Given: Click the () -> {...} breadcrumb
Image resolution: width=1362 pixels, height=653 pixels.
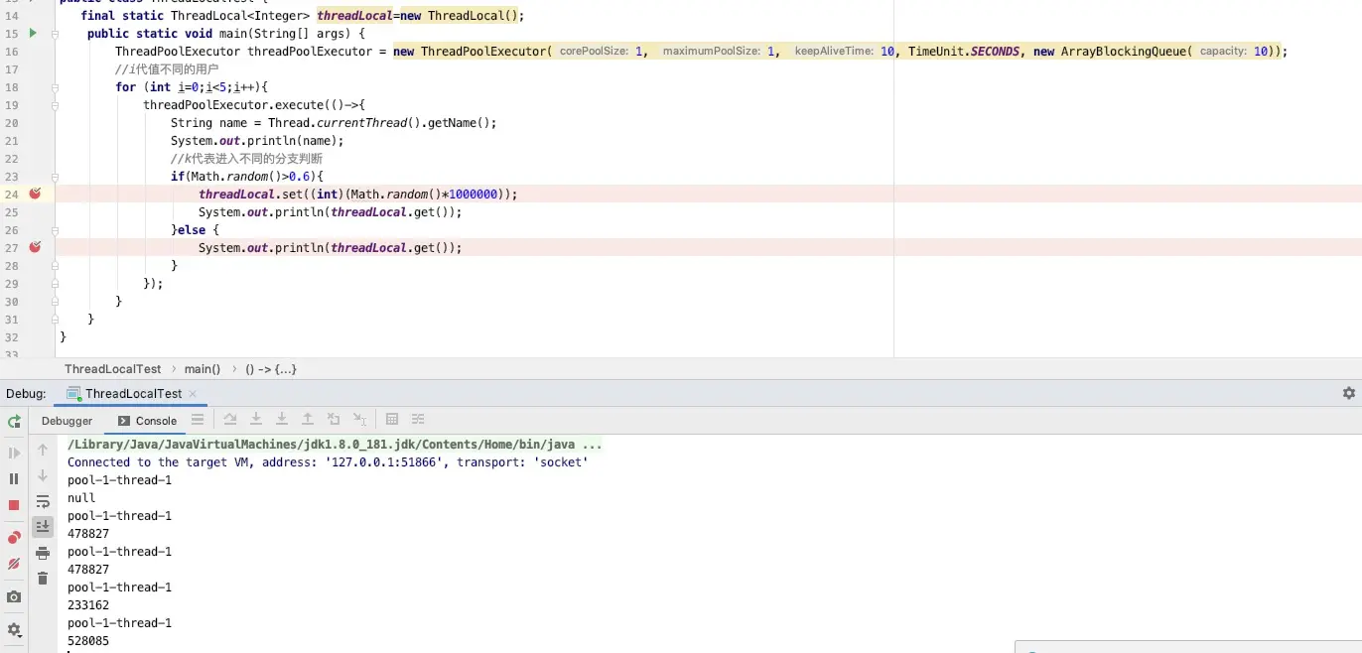Looking at the screenshot, I should pos(271,369).
